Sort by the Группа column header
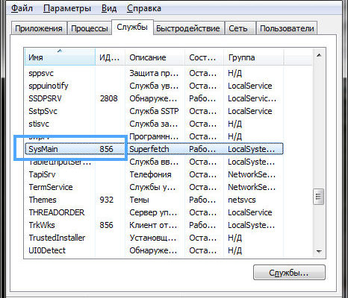This screenshot has height=298, width=348. (x=253, y=57)
